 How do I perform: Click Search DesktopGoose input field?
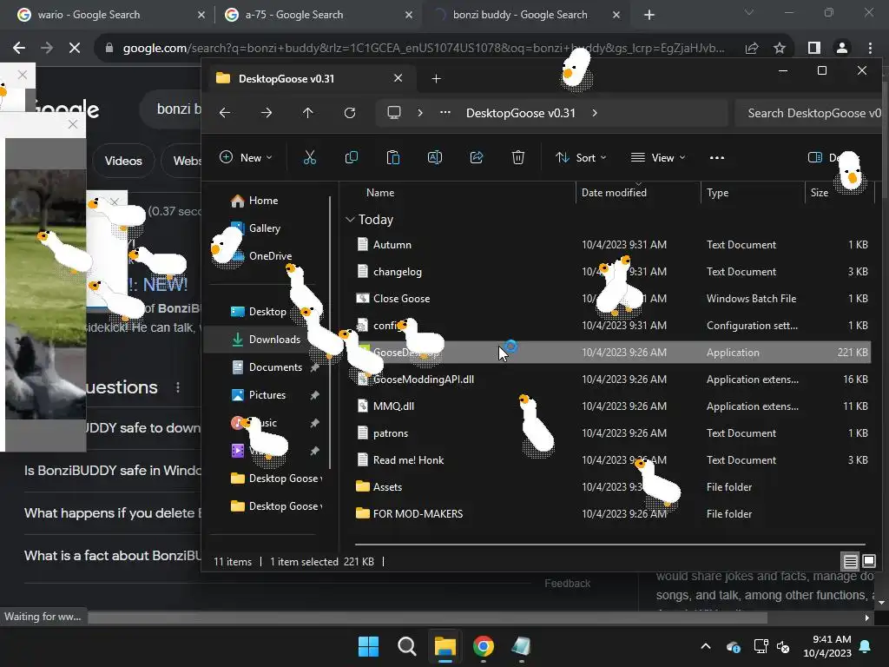(809, 113)
